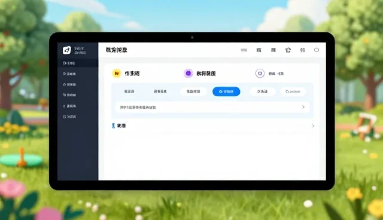Select the leftmost plain text tab in pill row
This screenshot has width=383, height=220.
pyautogui.click(x=129, y=91)
